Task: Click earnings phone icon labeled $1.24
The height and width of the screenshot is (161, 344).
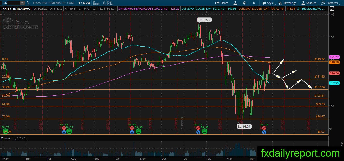Action: coord(264,128)
